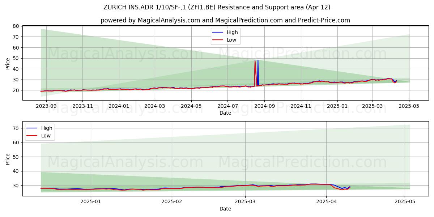The image size is (434, 217).
Task: Click the red price spike peak in upper chart
Action: pos(255,61)
